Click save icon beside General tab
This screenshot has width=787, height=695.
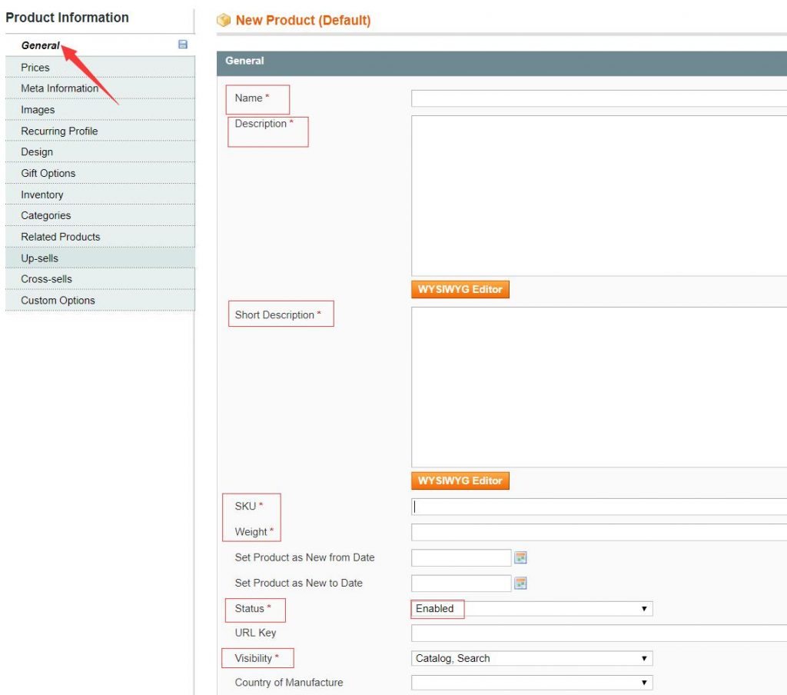click(183, 45)
